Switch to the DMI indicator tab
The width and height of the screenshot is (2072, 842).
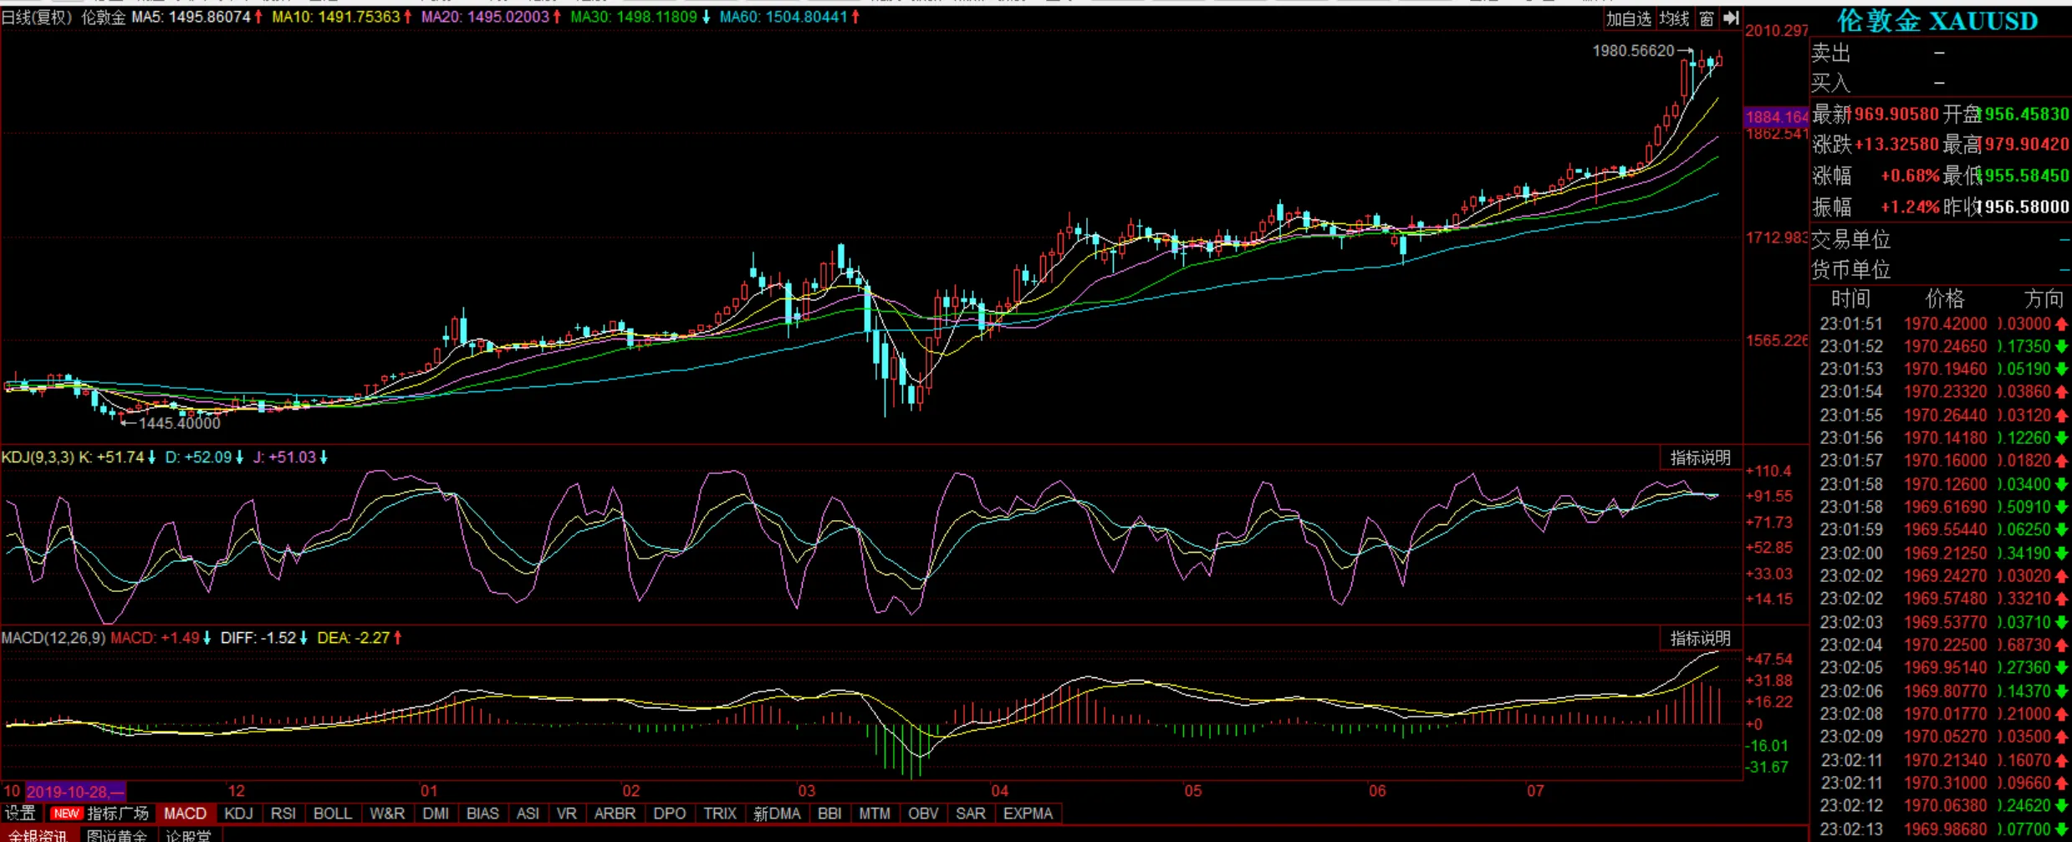click(436, 813)
